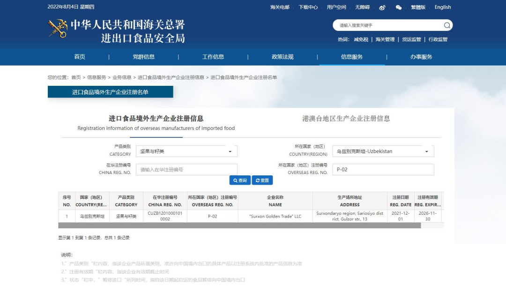Click the Weibo icon in top bar

click(382, 7)
